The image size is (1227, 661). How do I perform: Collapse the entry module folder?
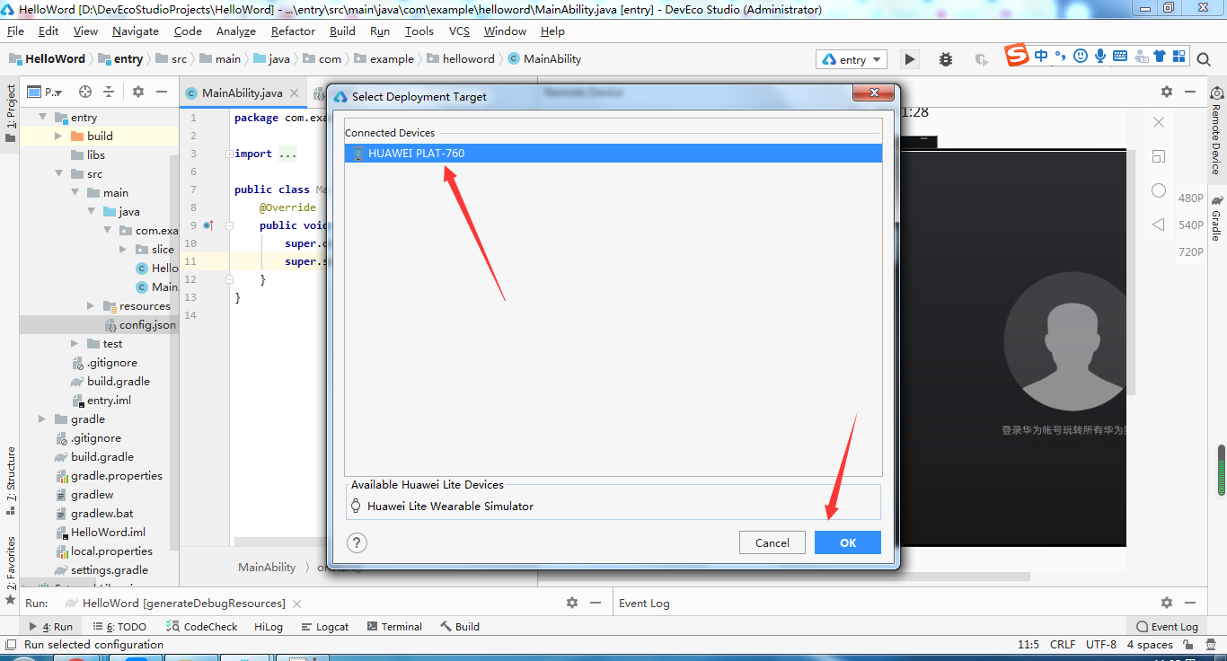point(42,118)
